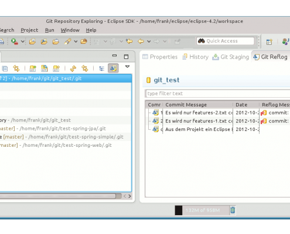This screenshot has height=234, width=290.
Task: Select the Git Reflog tab
Action: coord(270,57)
